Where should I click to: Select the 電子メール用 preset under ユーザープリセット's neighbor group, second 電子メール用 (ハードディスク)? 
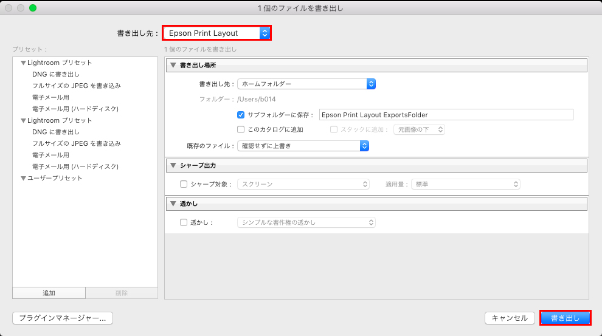click(75, 166)
